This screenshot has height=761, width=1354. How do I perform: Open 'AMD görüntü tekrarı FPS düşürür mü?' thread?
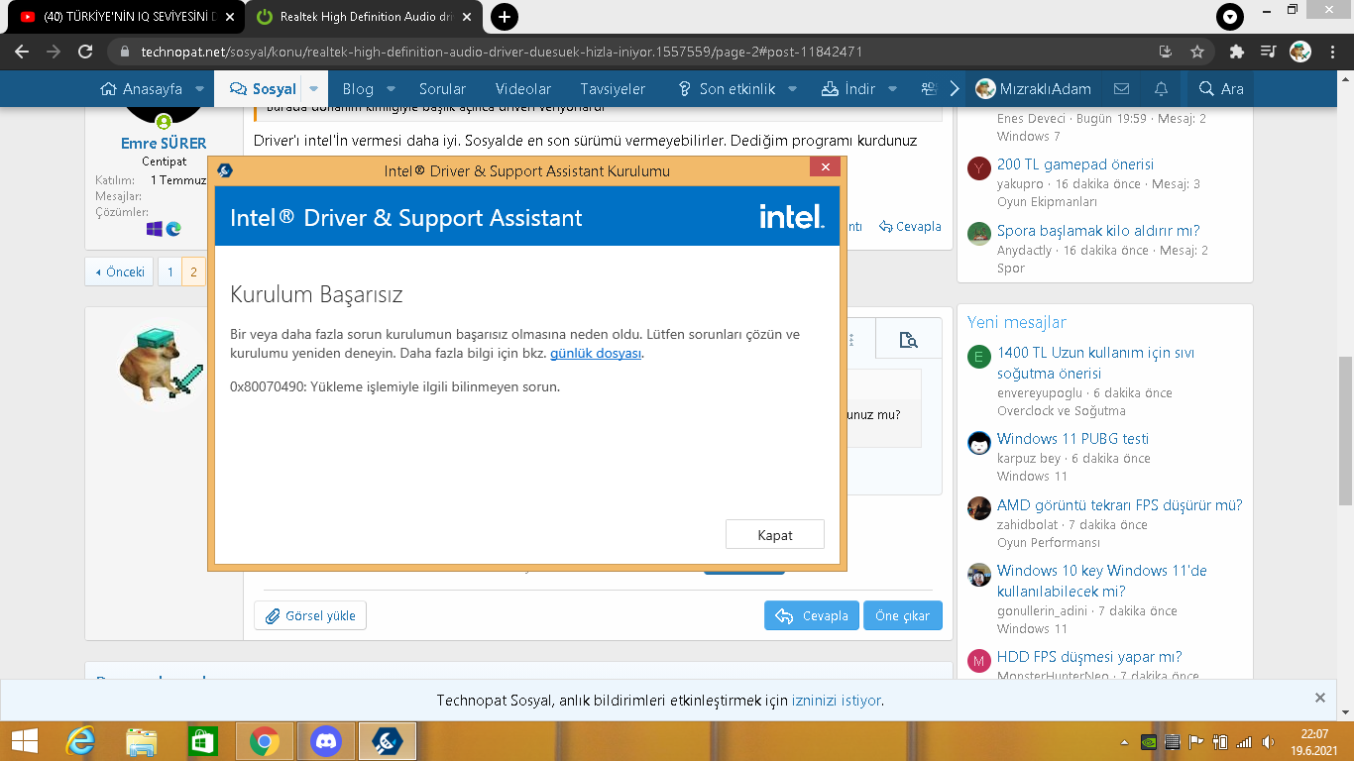(1119, 505)
